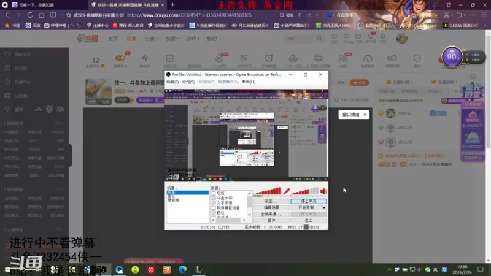Click the 编辑场景 edit scene button

point(271,207)
